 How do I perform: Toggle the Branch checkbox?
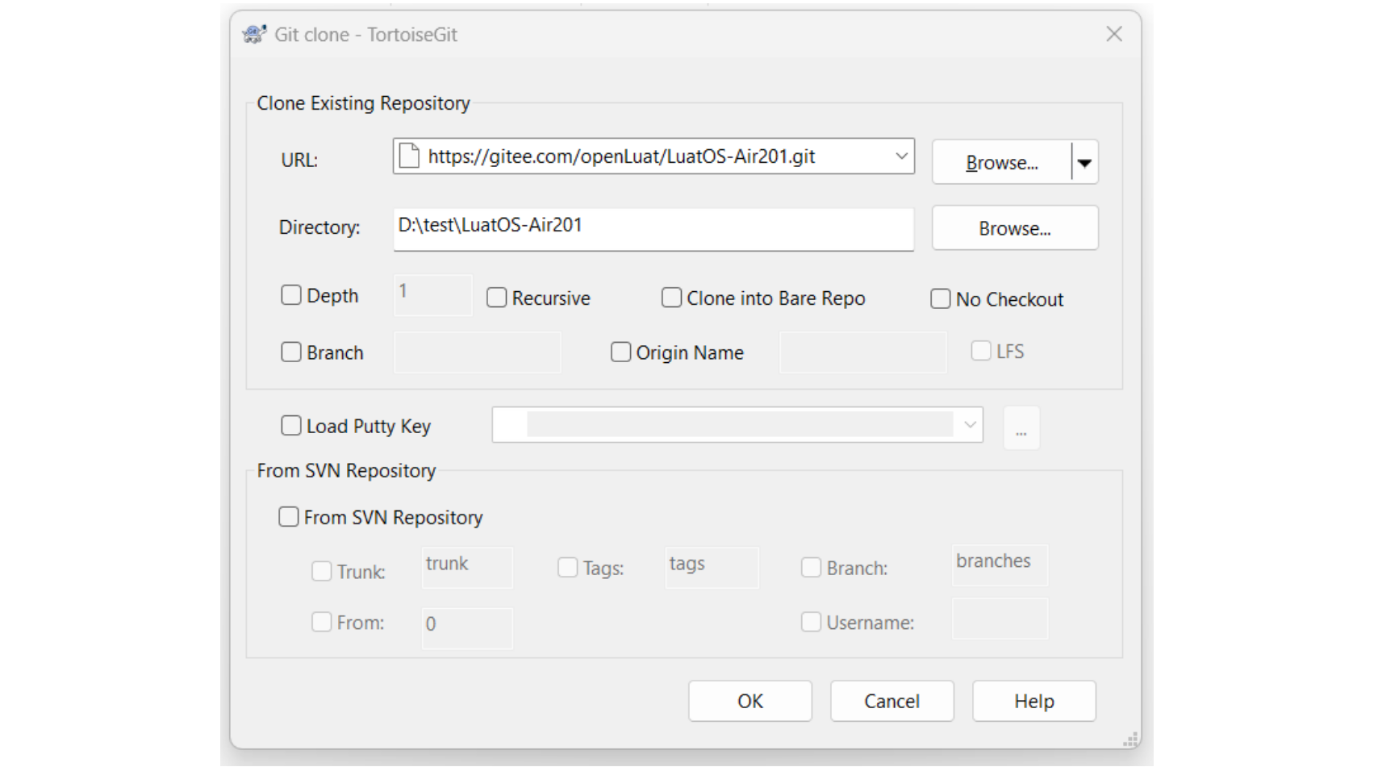point(291,352)
